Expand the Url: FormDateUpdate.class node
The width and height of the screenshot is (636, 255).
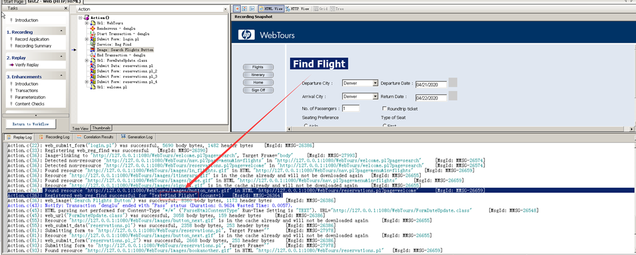[87, 60]
